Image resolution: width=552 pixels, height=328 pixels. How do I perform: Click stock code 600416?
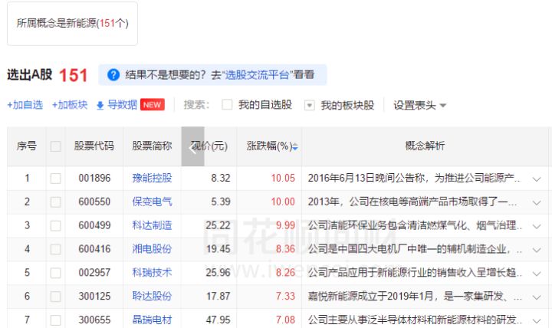[94, 249]
